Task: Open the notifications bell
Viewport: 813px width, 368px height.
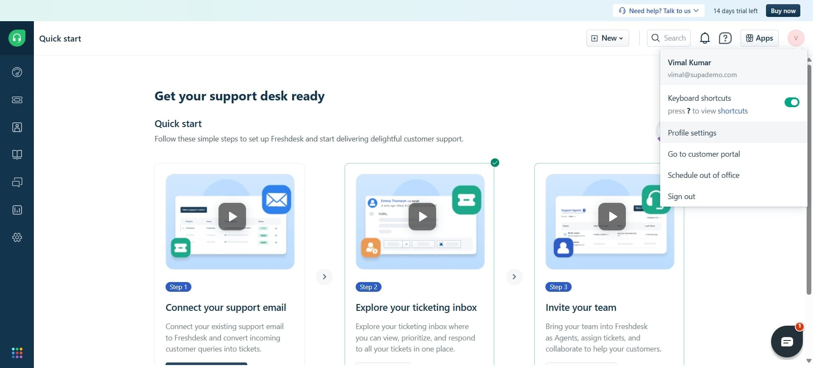Action: click(705, 38)
